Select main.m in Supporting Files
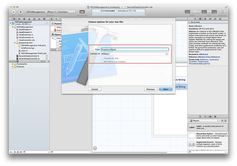 coord(24,51)
